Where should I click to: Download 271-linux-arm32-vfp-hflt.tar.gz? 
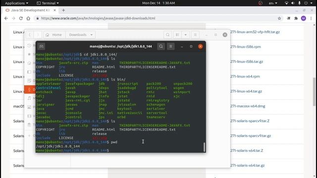[x=255, y=32]
